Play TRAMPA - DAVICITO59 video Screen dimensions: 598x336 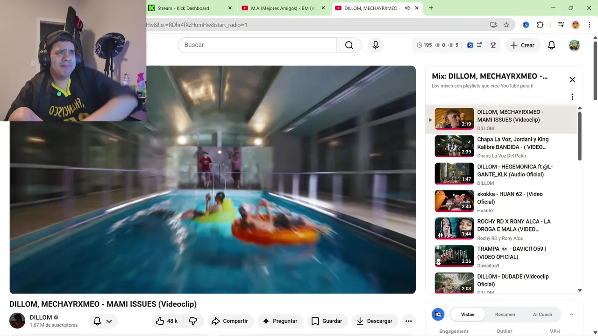501,257
